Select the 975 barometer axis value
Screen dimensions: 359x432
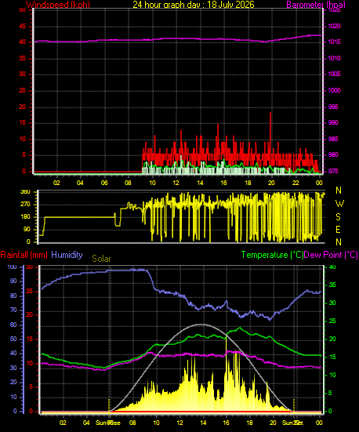pyautogui.click(x=333, y=171)
